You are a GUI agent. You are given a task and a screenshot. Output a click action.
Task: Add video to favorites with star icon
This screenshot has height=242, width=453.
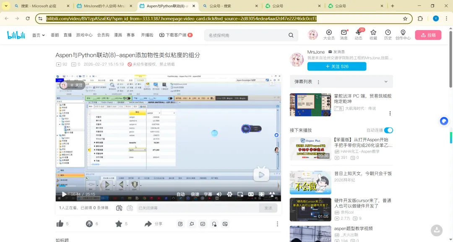118,224
